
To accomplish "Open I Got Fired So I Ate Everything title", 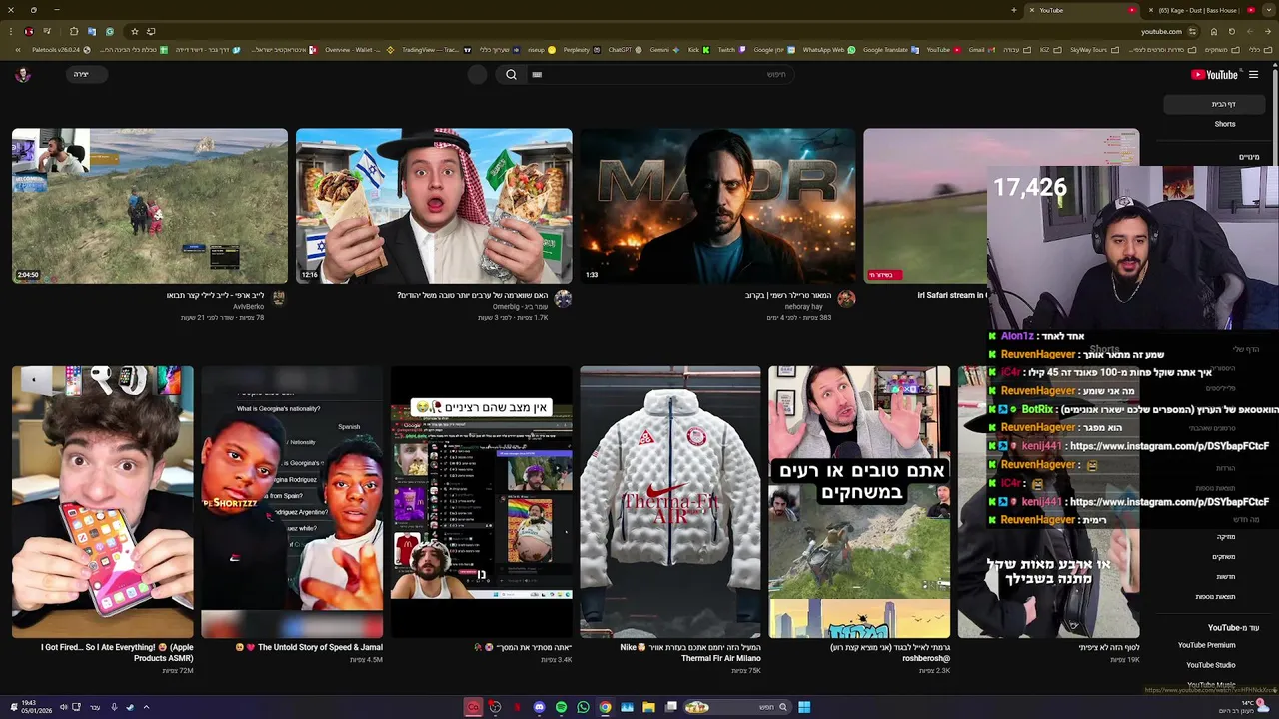I will click(x=117, y=652).
